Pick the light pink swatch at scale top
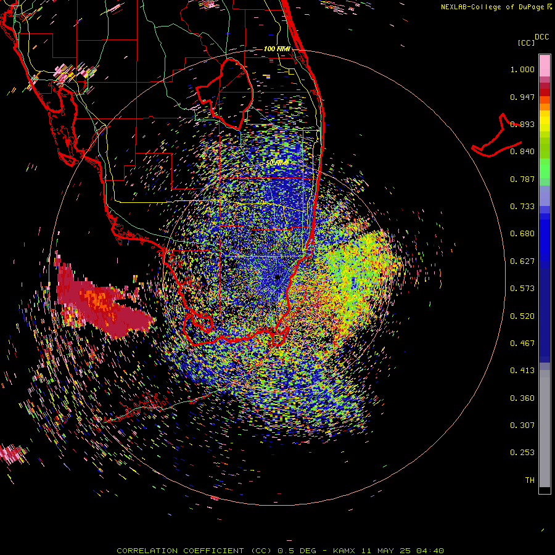Image resolution: width=555 pixels, height=555 pixels. point(545,65)
